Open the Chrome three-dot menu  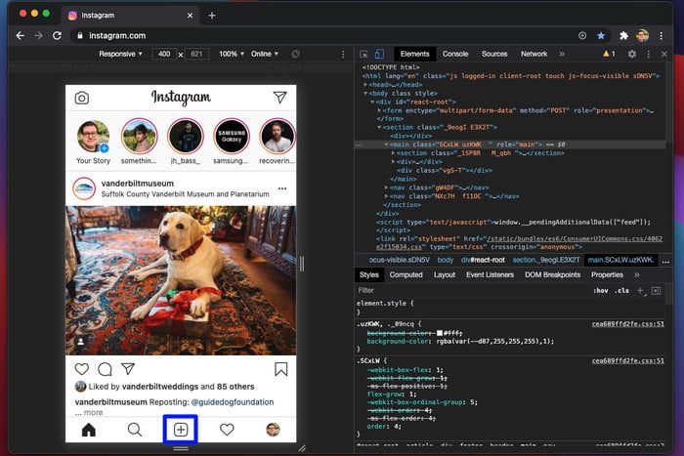pyautogui.click(x=662, y=36)
